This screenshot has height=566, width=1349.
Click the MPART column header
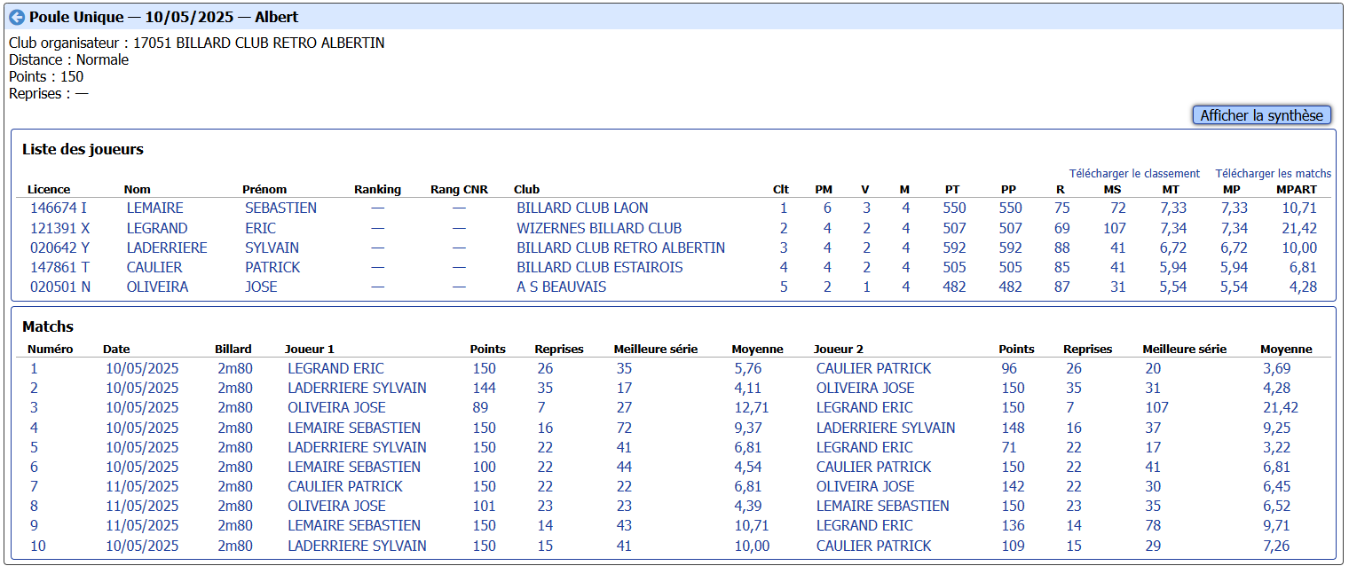[x=1297, y=189]
